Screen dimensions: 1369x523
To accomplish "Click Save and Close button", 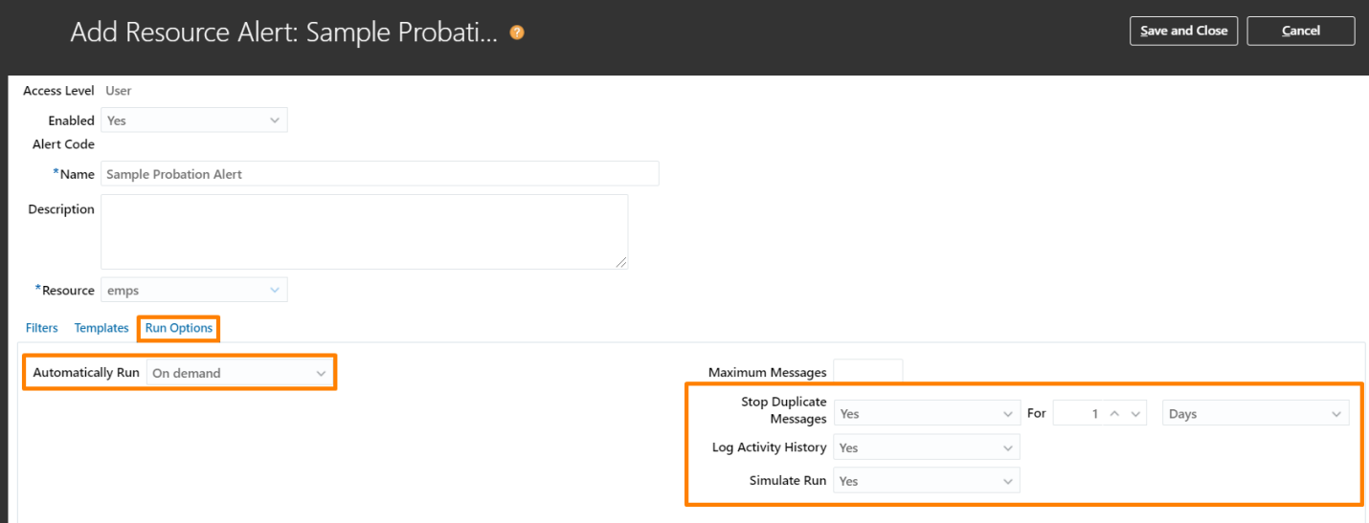I will [1184, 31].
